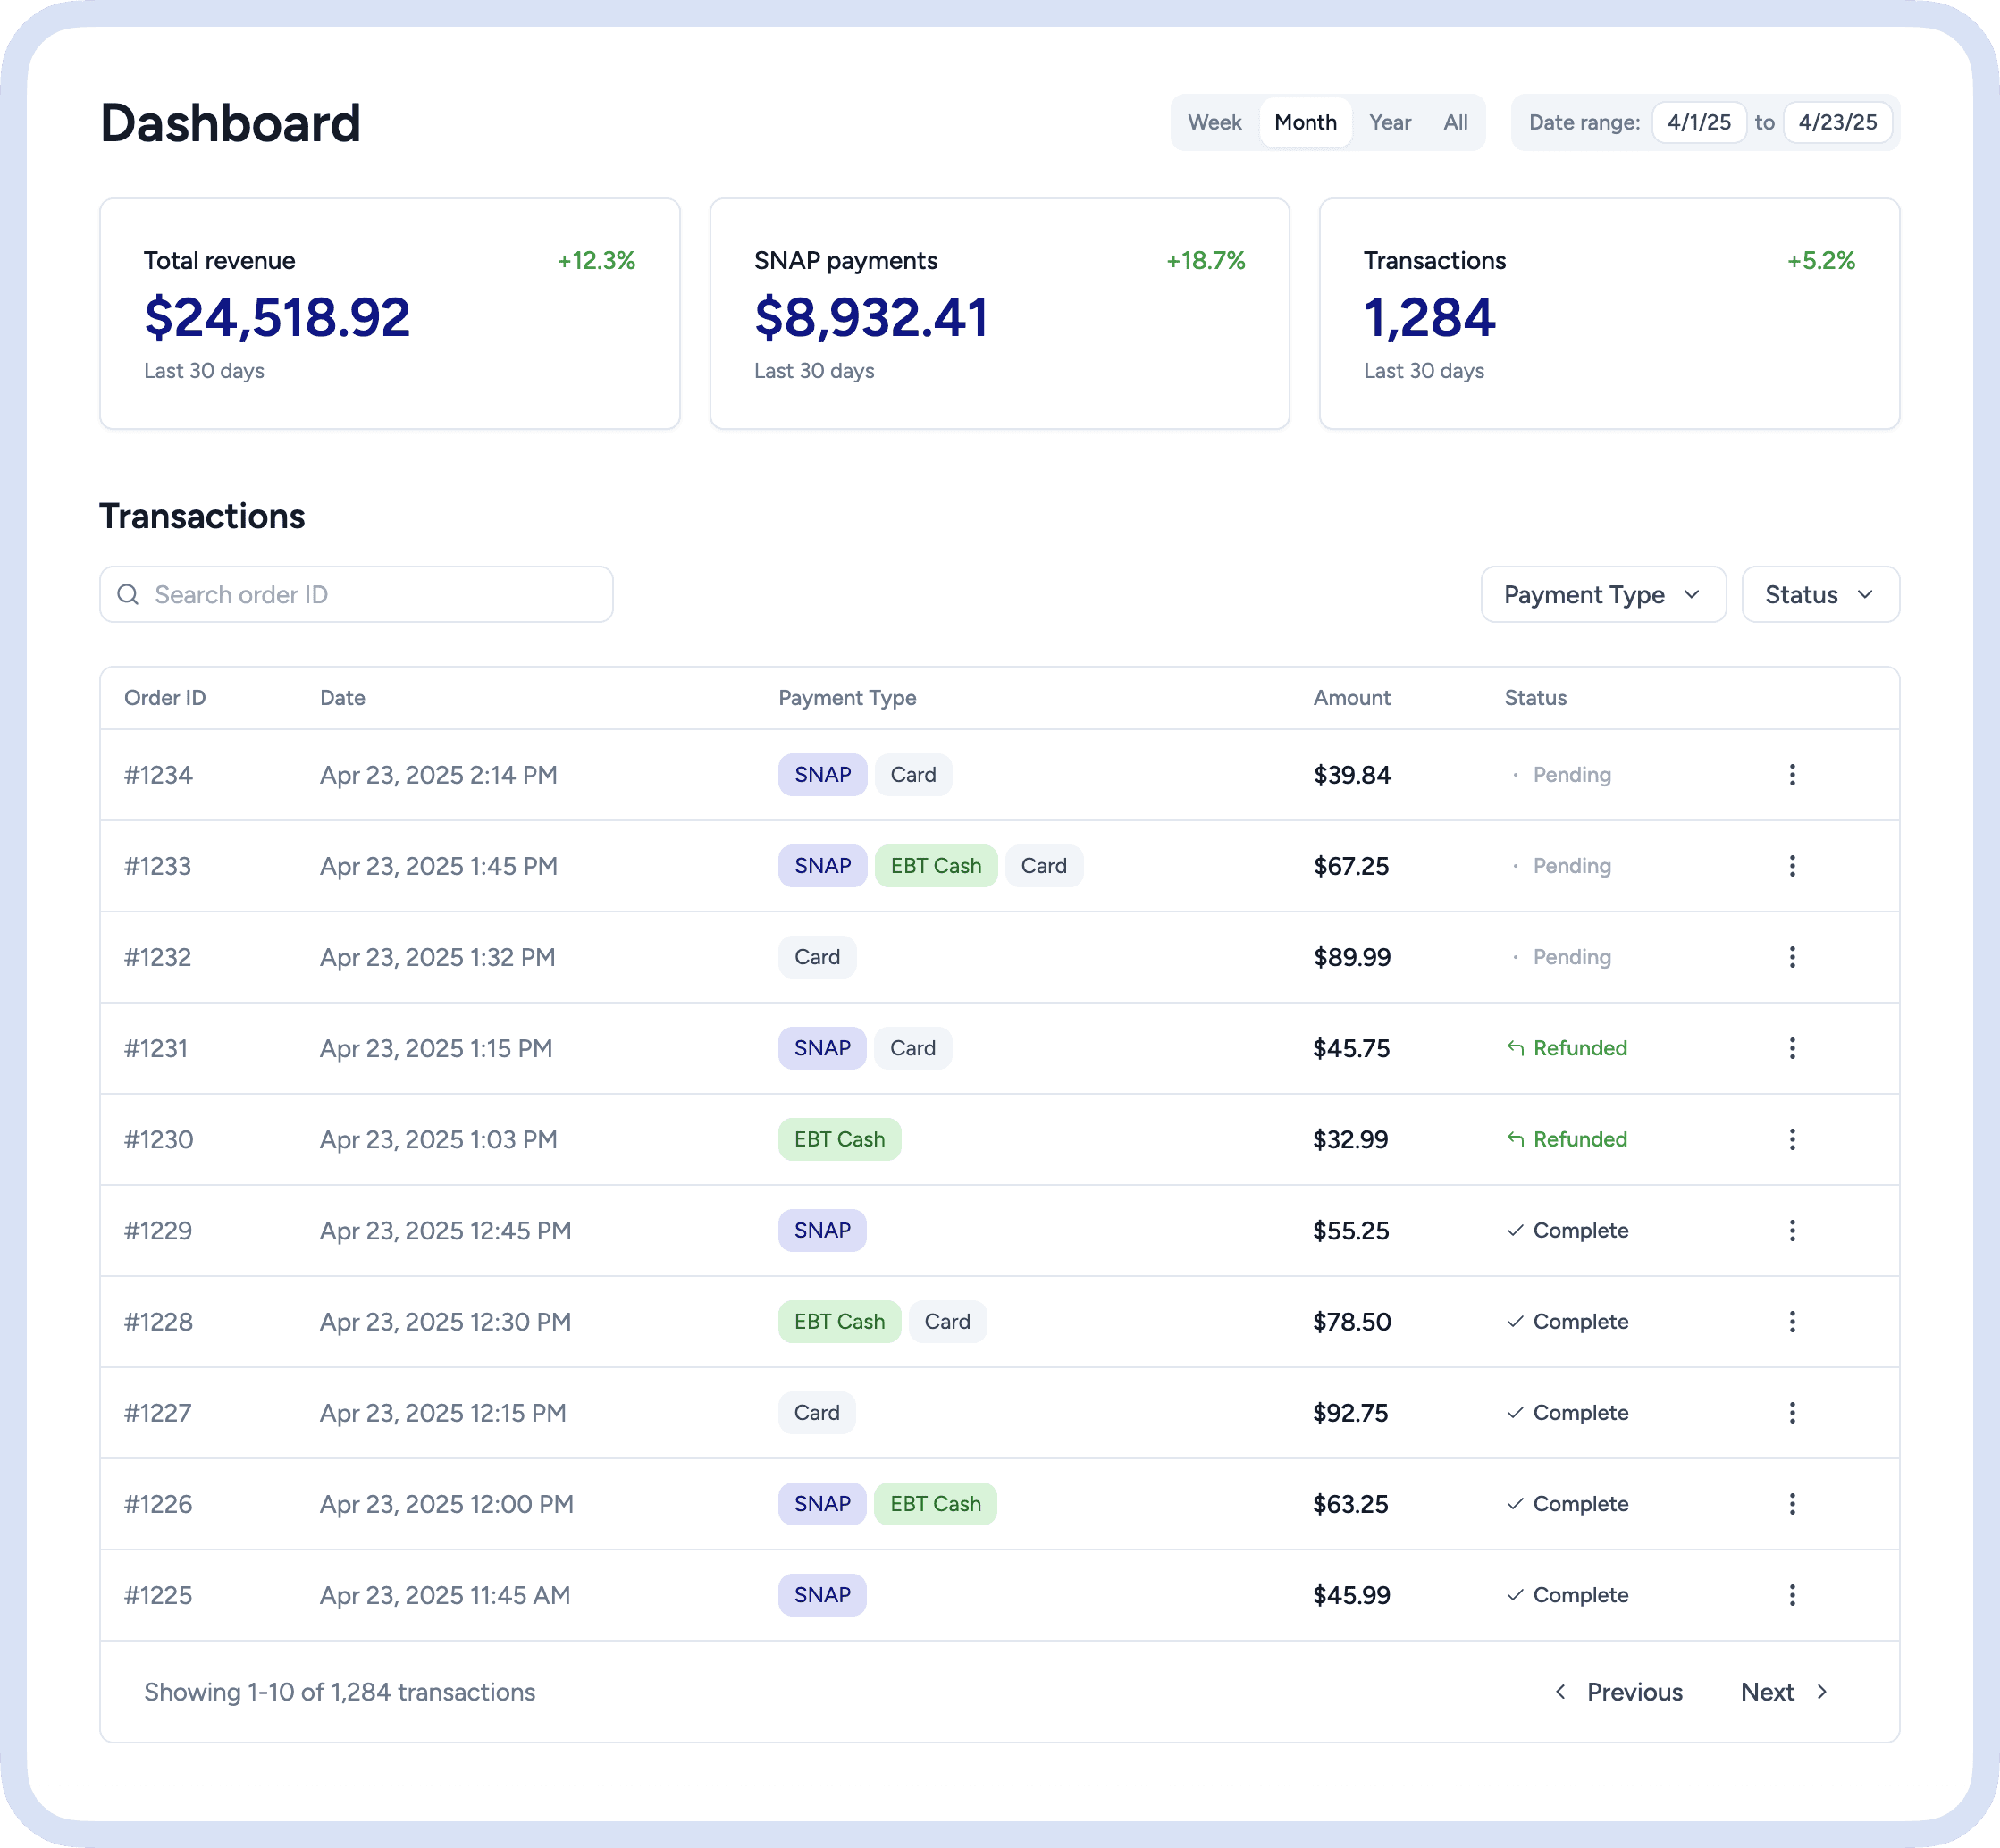Click the search magnifier icon
2000x1848 pixels.
coord(128,595)
